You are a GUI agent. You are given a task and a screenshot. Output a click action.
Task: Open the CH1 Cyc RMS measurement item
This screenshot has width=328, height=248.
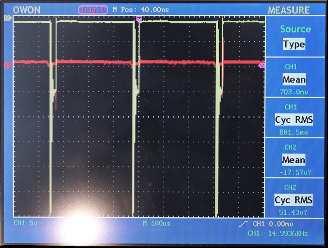pyautogui.click(x=294, y=119)
